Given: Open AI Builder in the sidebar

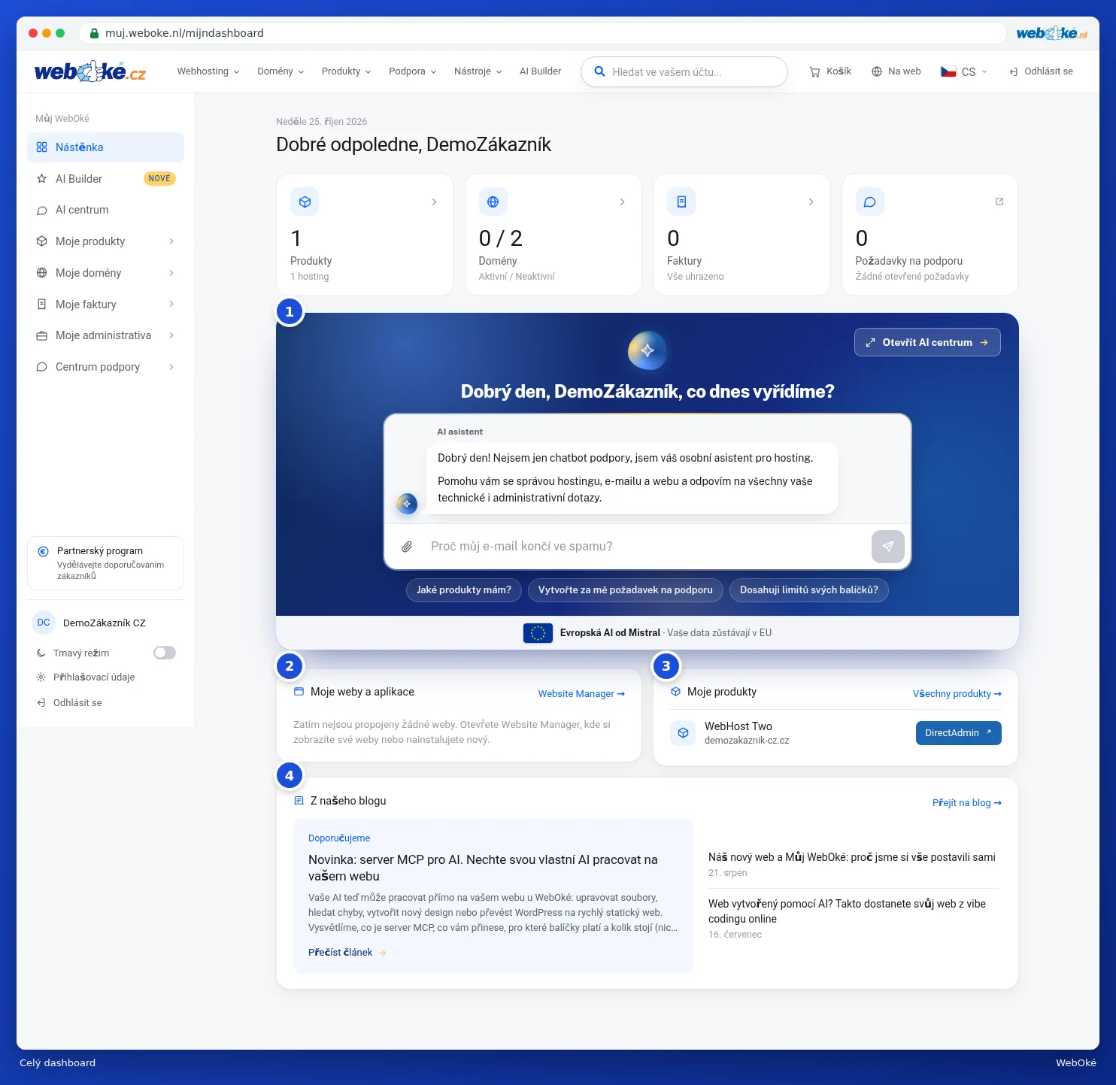Looking at the screenshot, I should 105,179.
